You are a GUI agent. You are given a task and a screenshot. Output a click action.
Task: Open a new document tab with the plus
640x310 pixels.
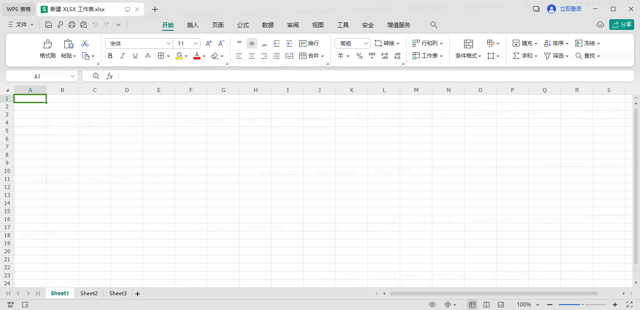tap(155, 9)
